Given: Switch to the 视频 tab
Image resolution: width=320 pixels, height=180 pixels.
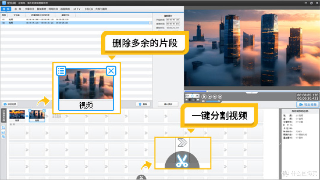Looking at the screenshot, I should pos(6,9).
